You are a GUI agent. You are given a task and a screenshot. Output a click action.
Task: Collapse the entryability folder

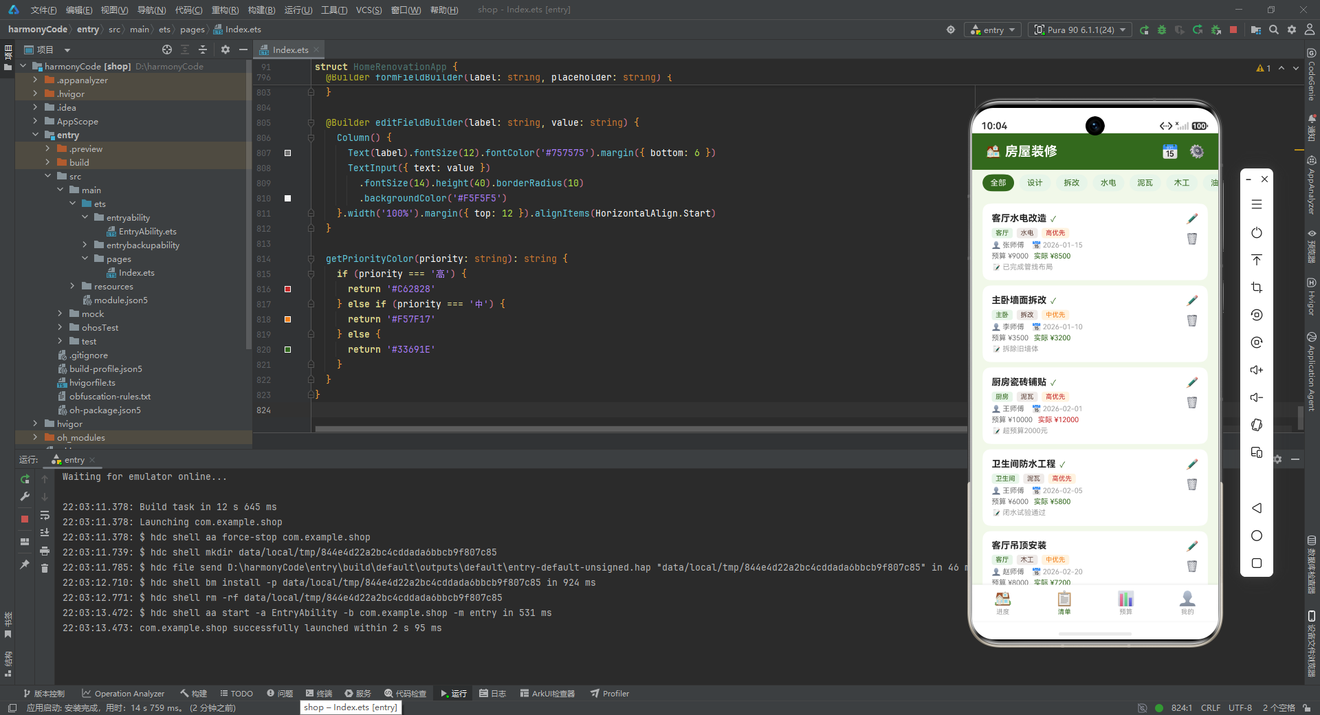pyautogui.click(x=85, y=217)
